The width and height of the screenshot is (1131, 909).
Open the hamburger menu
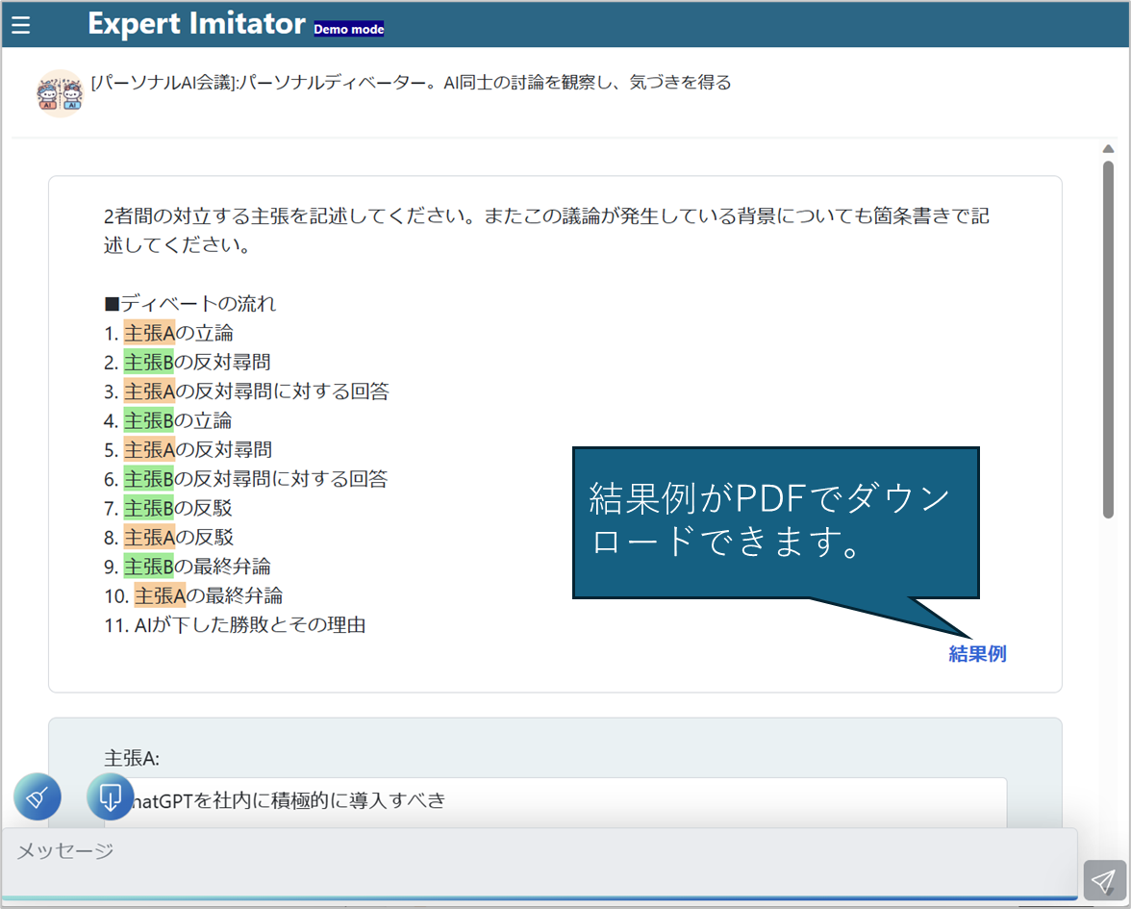click(21, 25)
